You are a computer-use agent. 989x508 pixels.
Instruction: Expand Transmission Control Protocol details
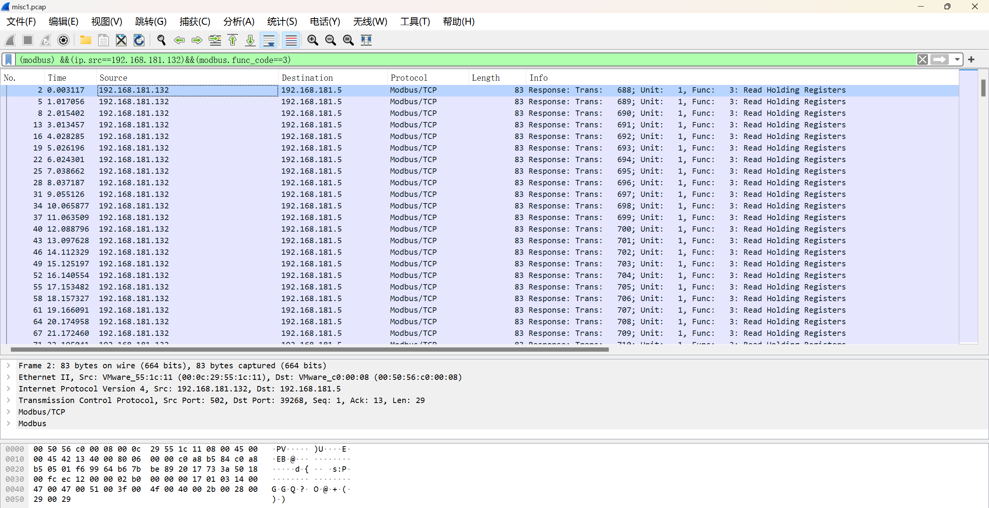[x=8, y=400]
